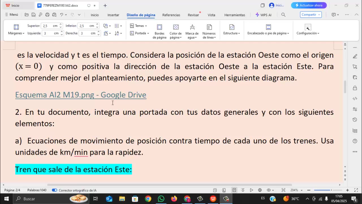Click the Color de página icon
The width and height of the screenshot is (362, 204).
point(176,27)
